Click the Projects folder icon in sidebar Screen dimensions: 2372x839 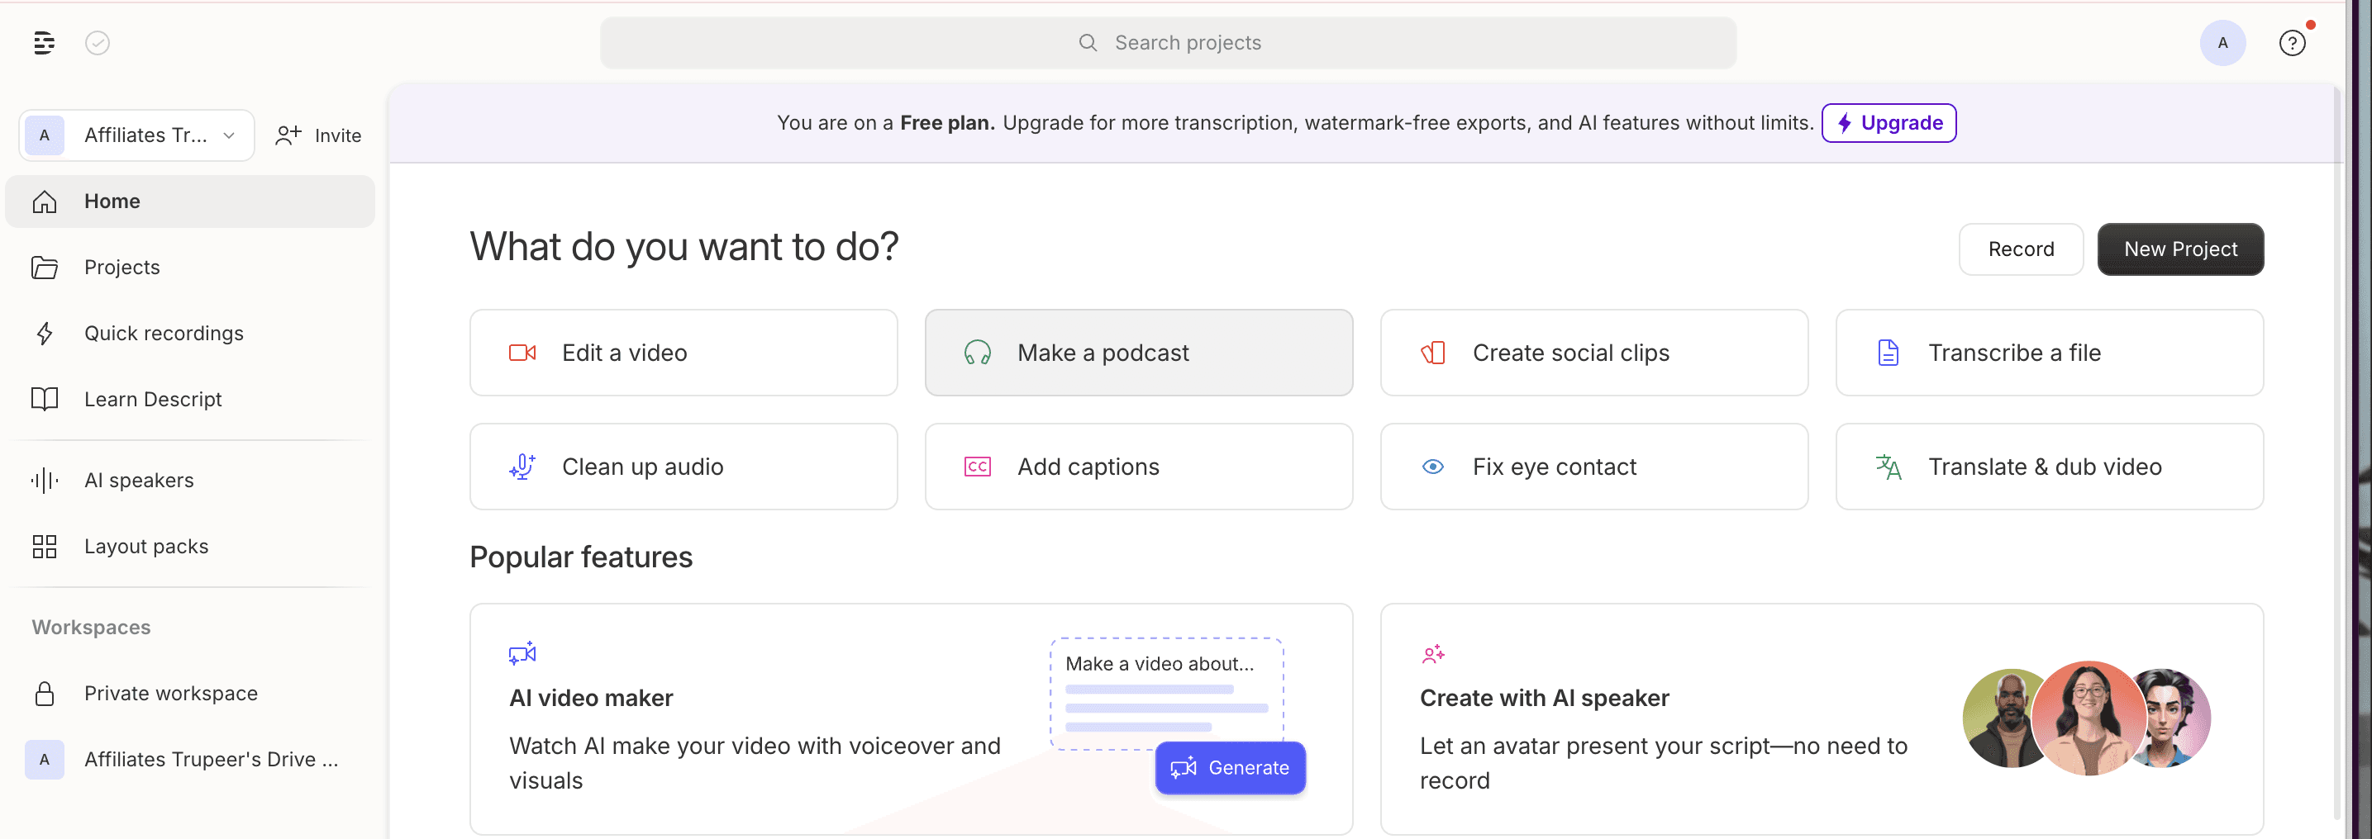click(x=44, y=267)
